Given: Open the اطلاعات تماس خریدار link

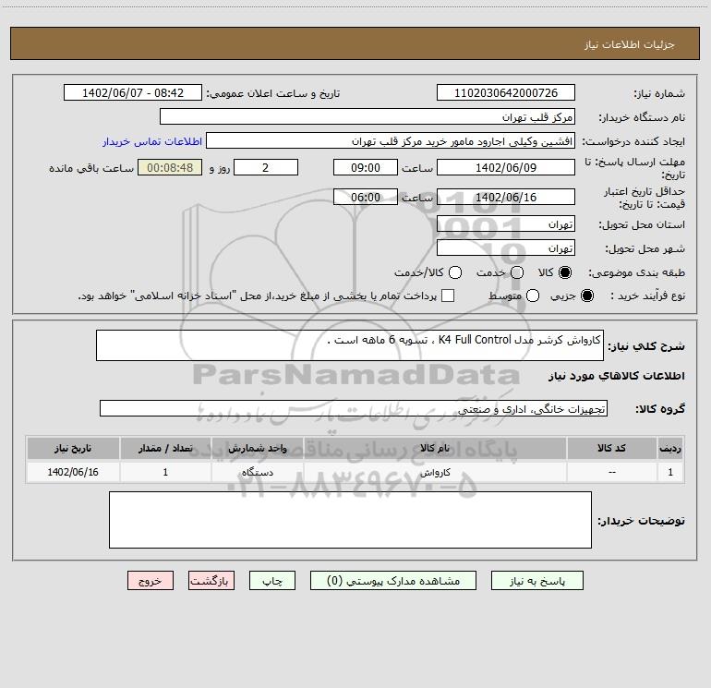Looking at the screenshot, I should (x=152, y=141).
